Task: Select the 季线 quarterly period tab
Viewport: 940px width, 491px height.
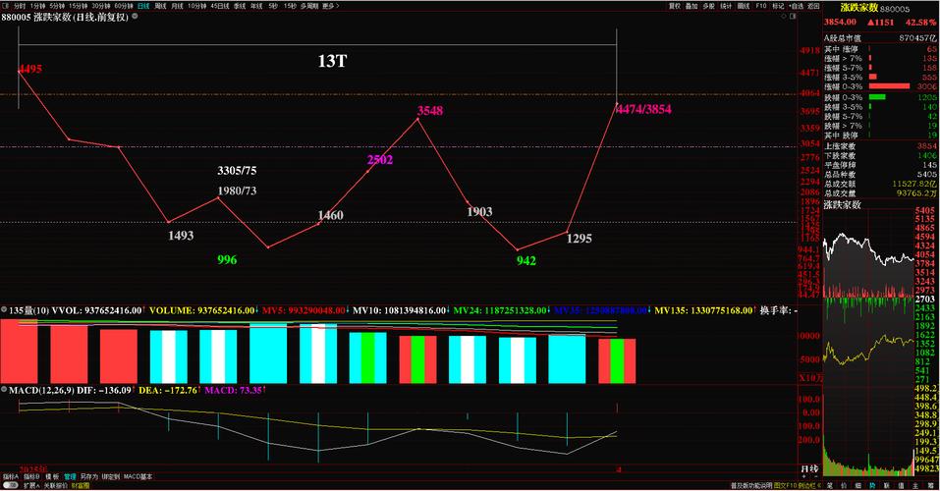Action: [240, 5]
